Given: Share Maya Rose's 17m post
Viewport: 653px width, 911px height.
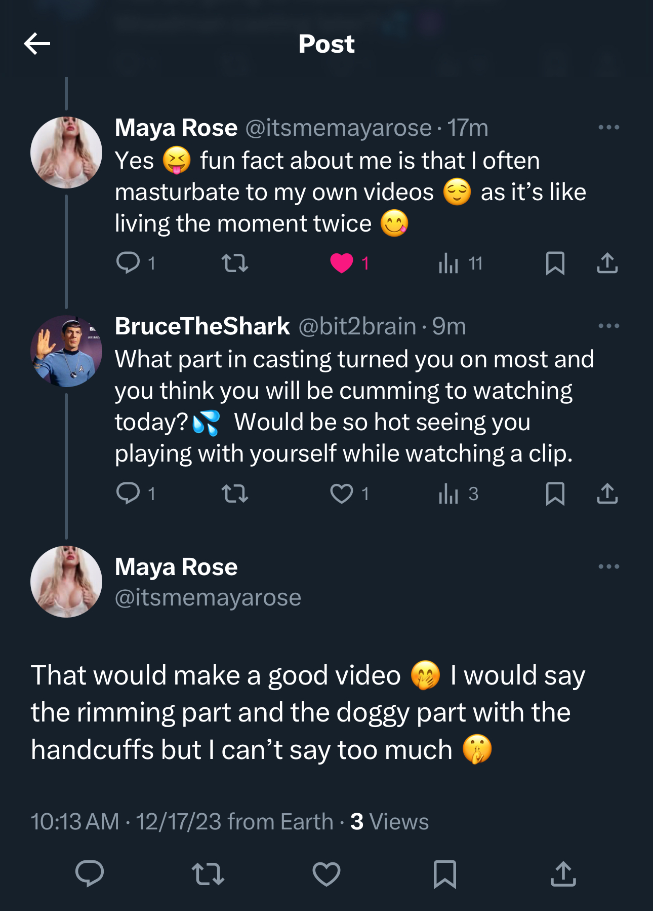Looking at the screenshot, I should 607,263.
